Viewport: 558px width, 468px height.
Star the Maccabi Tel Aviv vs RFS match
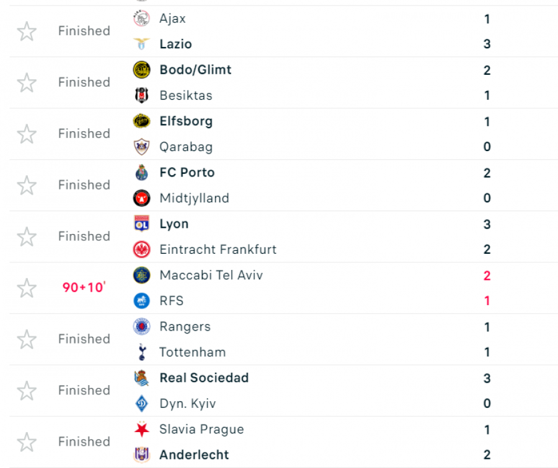[27, 288]
